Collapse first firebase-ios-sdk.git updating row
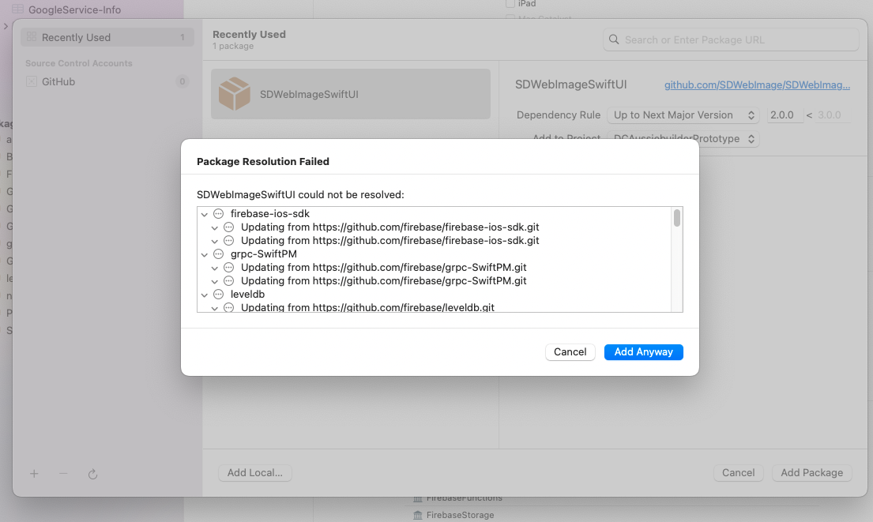873x522 pixels. tap(214, 227)
